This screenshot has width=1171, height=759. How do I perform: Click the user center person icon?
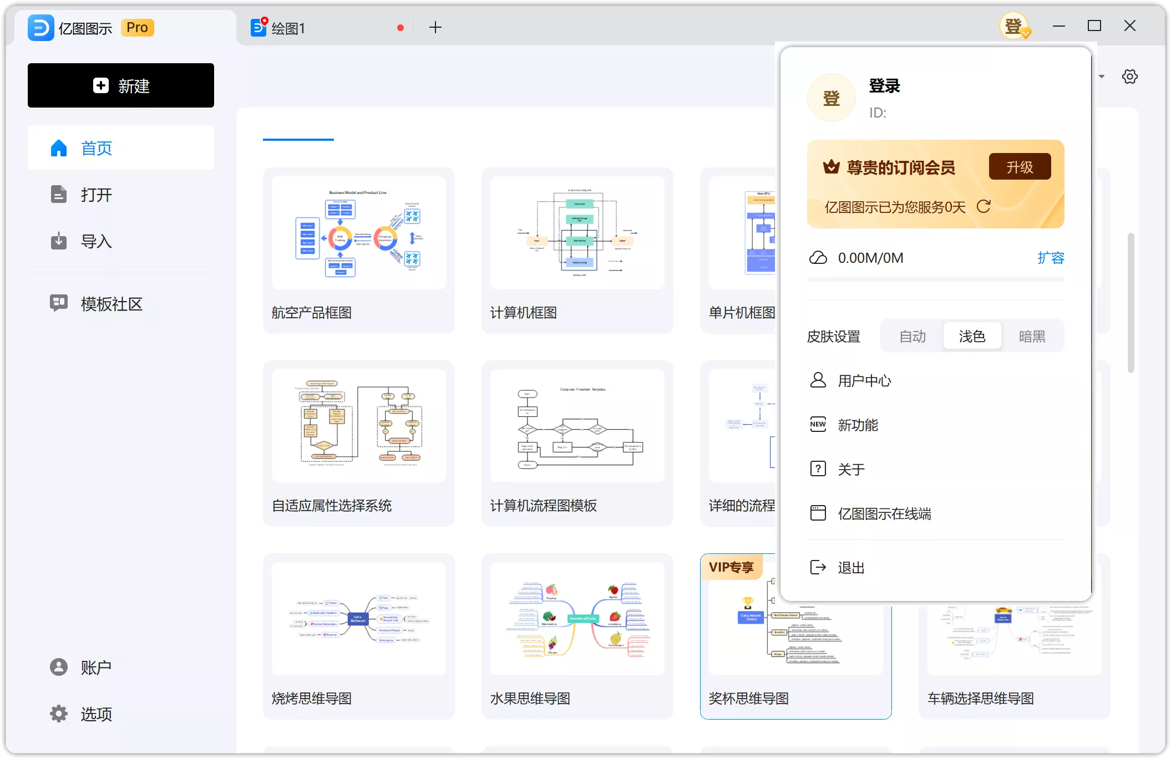coord(818,380)
